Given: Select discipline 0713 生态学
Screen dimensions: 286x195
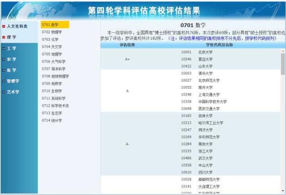Looking at the screenshot, I should [x=52, y=113].
